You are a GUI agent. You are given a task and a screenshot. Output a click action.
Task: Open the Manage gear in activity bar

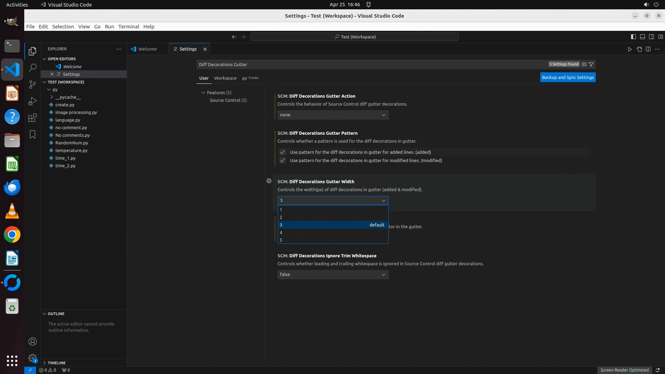pos(33,358)
